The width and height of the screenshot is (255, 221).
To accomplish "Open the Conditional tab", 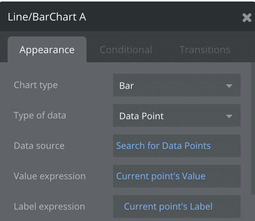I will point(126,50).
